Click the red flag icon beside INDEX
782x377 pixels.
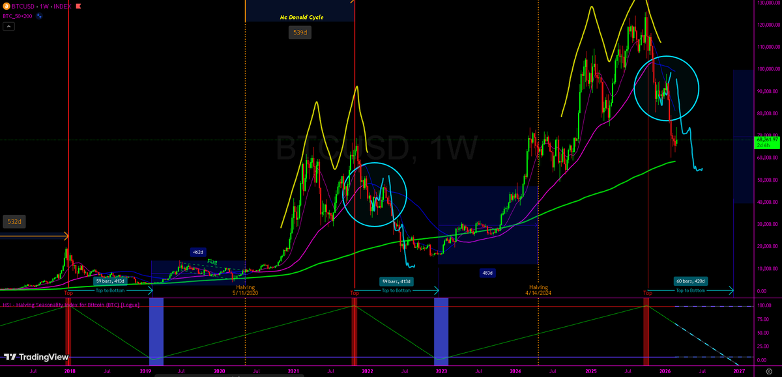79,5
